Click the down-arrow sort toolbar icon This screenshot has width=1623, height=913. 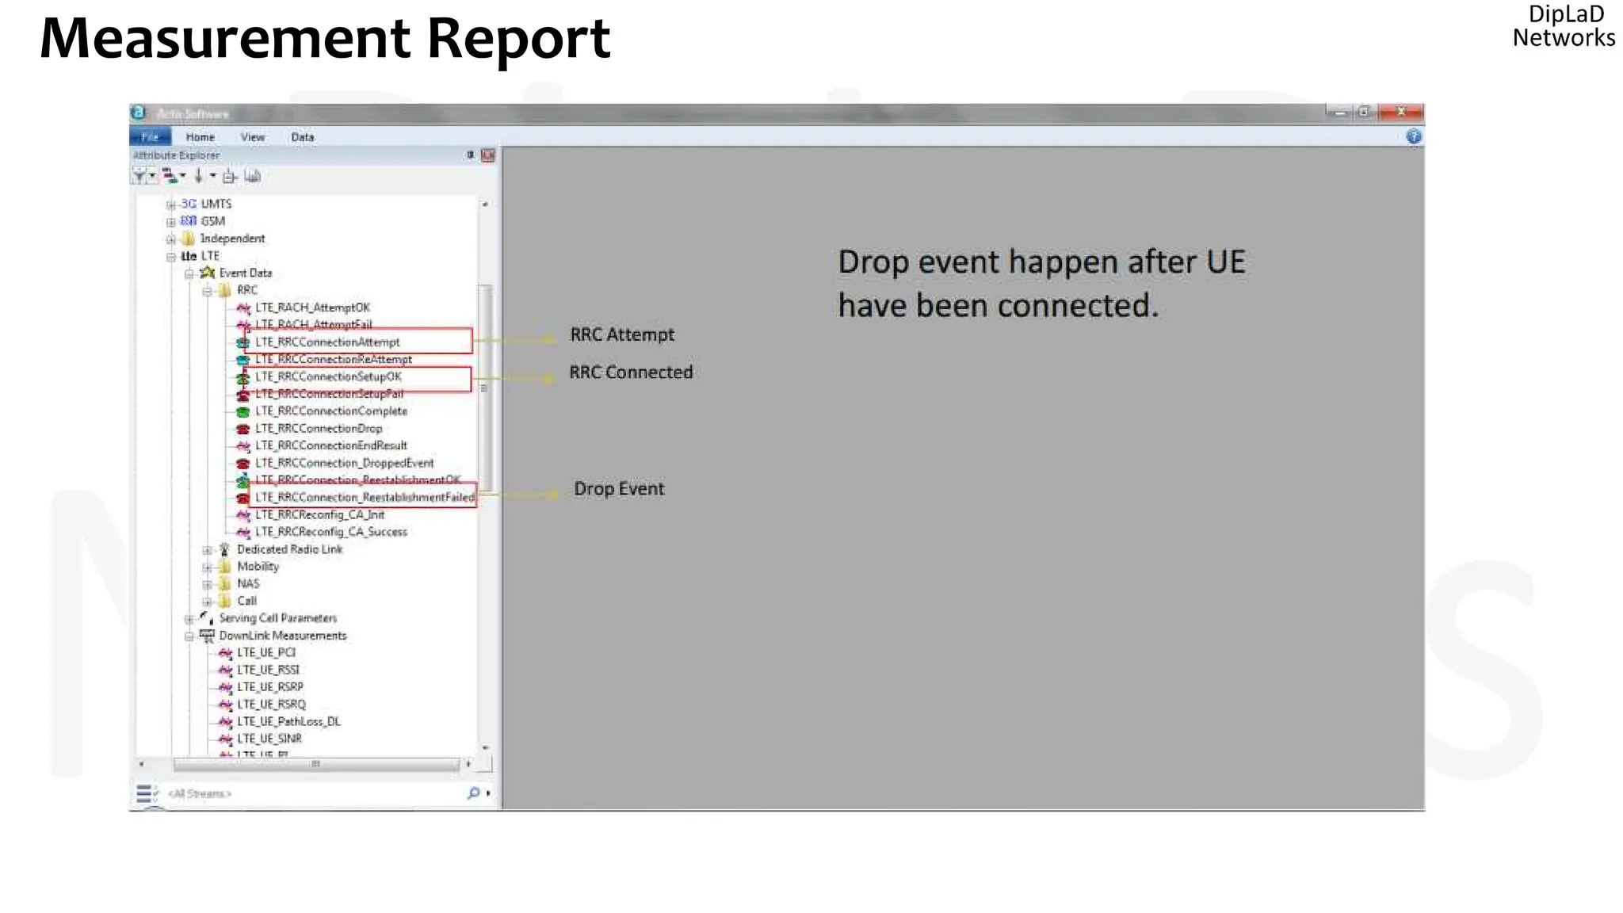(198, 175)
